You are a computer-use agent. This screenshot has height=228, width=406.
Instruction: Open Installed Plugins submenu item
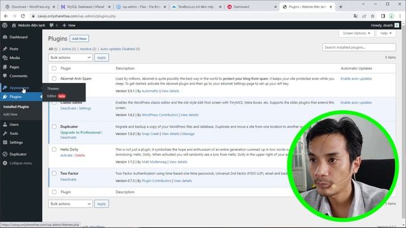tap(16, 107)
